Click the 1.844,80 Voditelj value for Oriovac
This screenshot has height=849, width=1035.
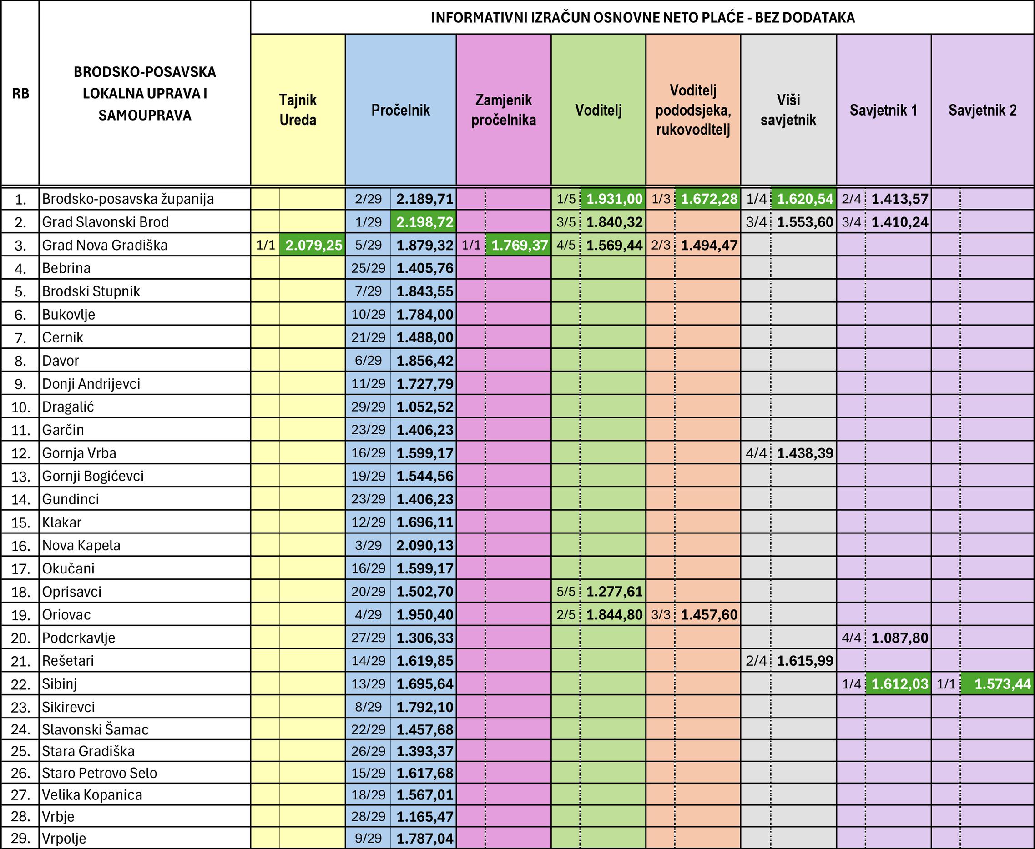click(x=614, y=615)
